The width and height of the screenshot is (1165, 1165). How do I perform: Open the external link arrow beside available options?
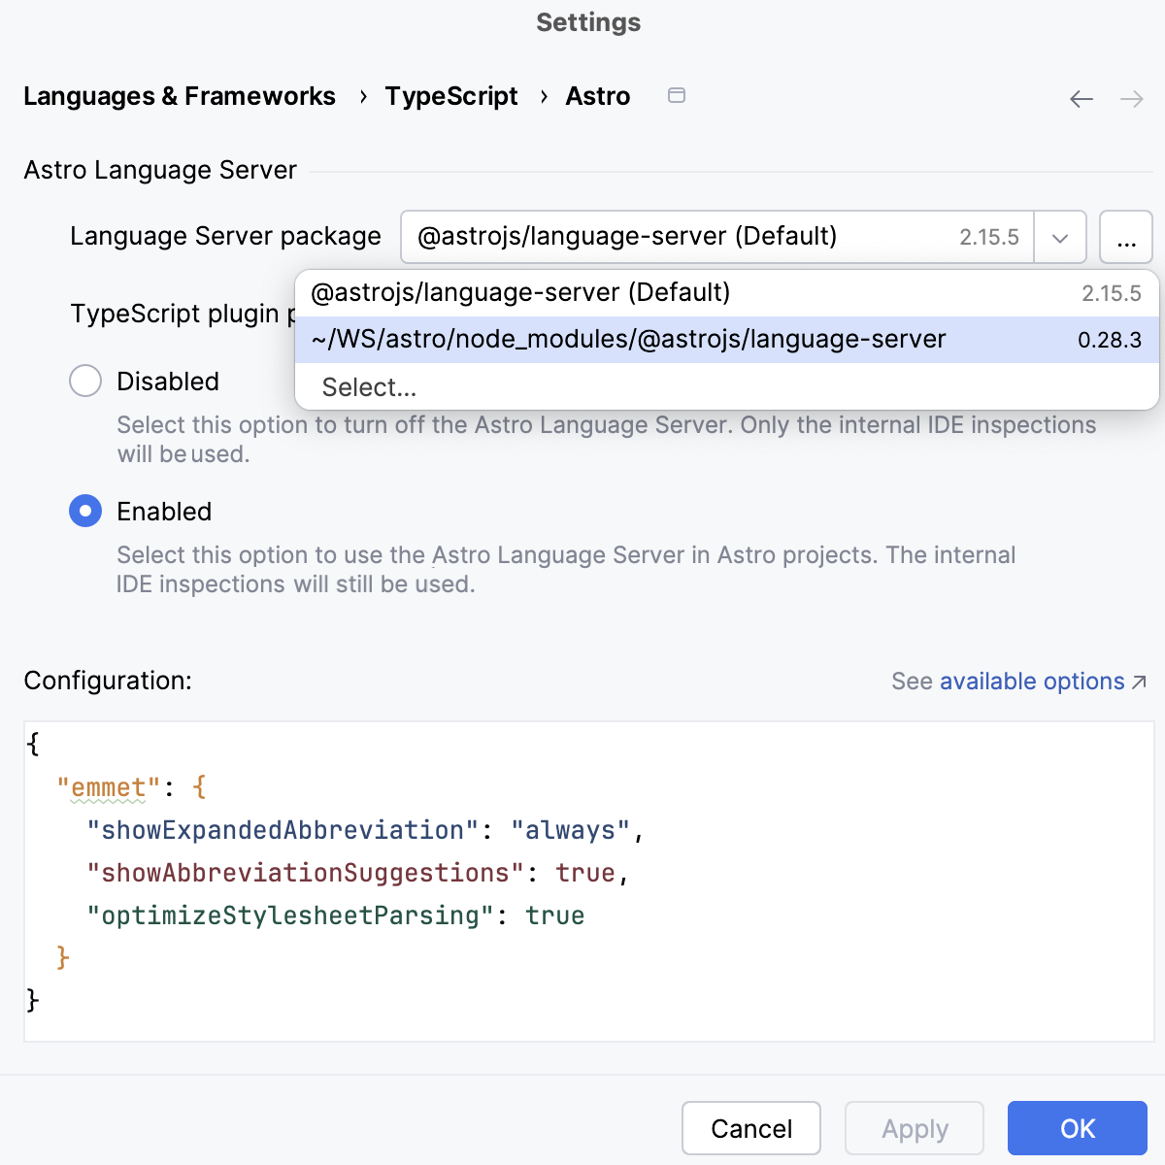point(1139,681)
